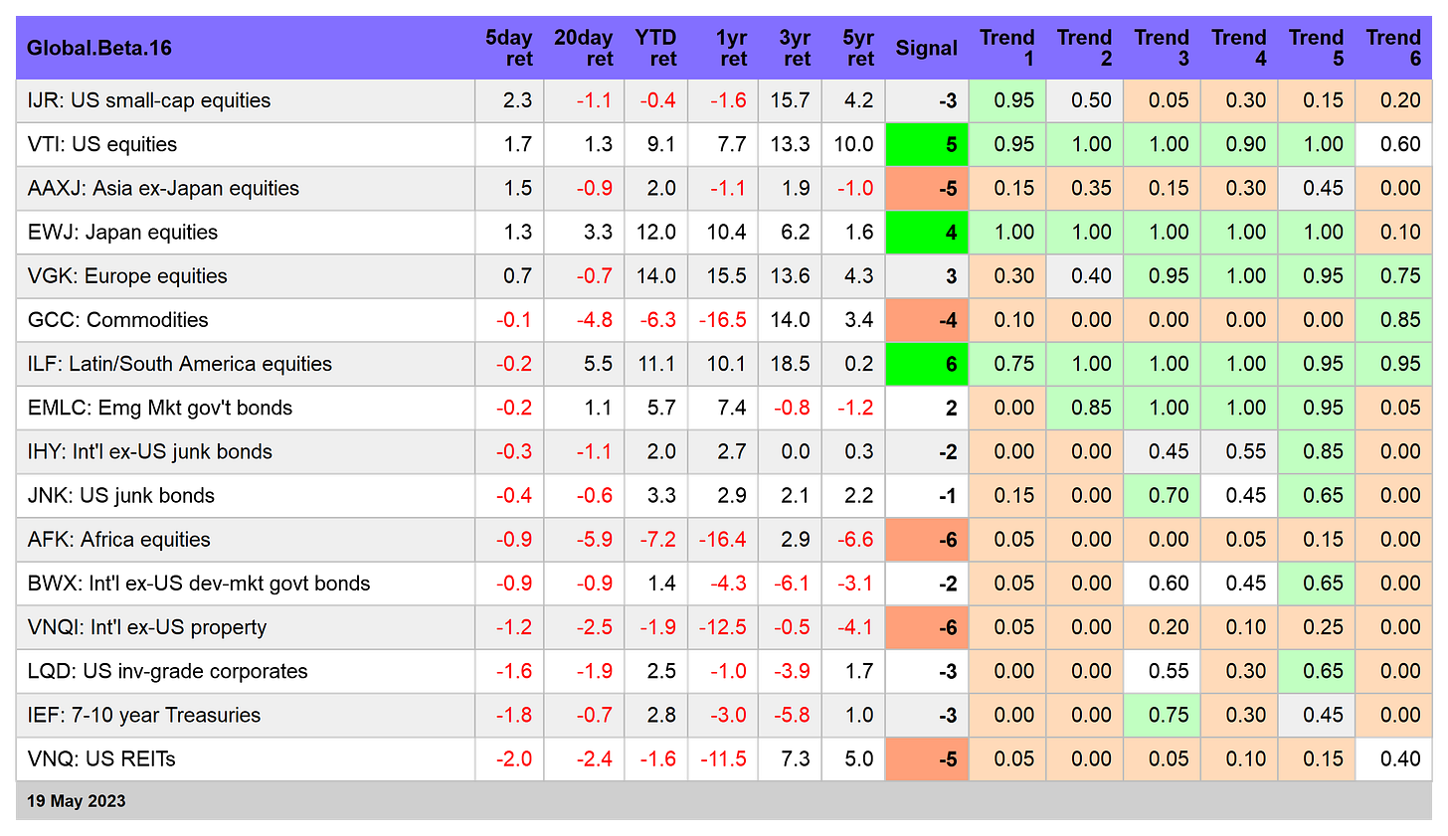The image size is (1448, 836).
Task: Click the 20day ret -5.9 cell for AFK
Action: pos(584,539)
